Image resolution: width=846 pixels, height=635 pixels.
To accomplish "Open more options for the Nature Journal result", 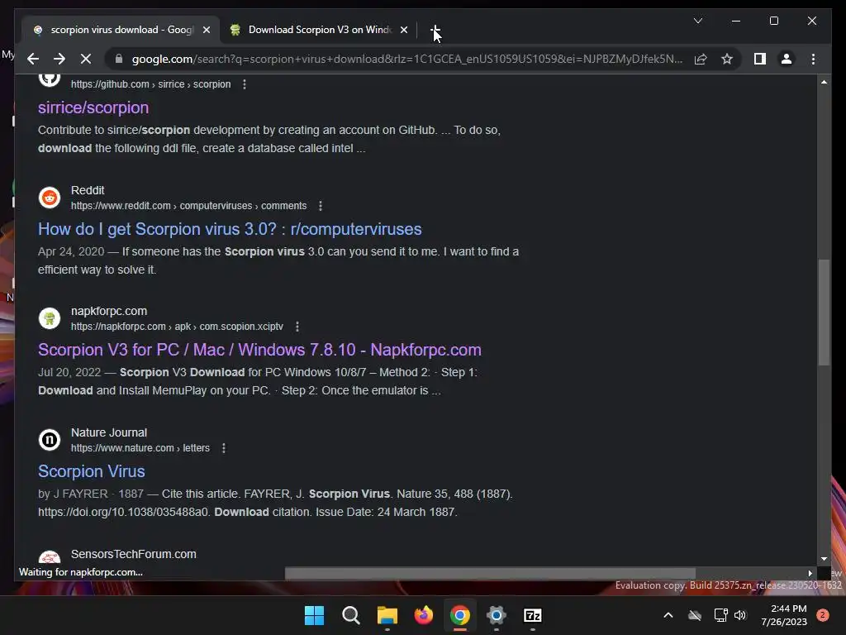I will pos(224,448).
